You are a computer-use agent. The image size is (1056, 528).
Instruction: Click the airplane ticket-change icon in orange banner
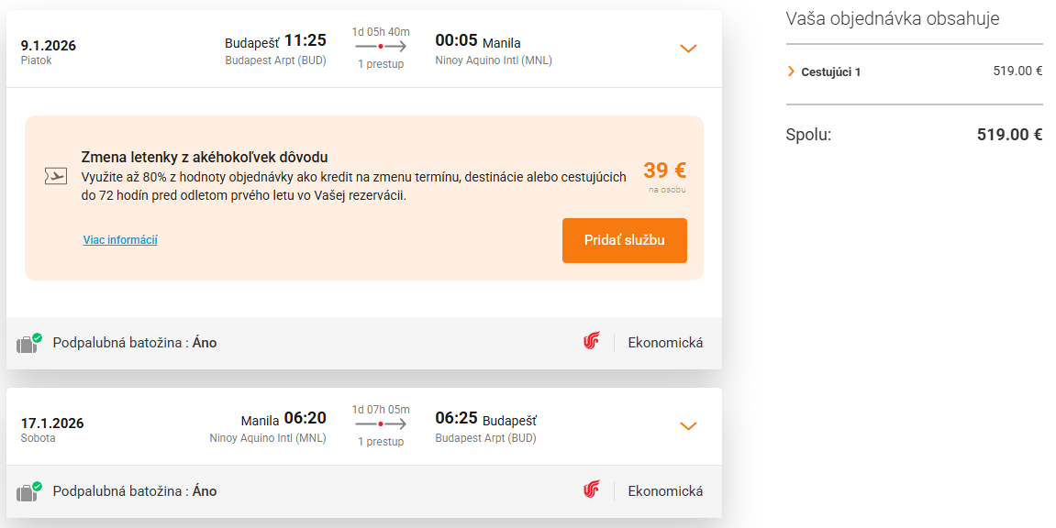point(56,174)
